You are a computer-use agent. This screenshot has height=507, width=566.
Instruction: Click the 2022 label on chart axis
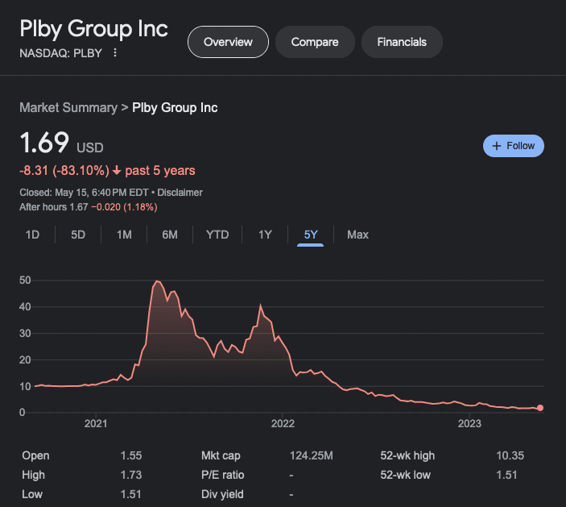tap(283, 423)
